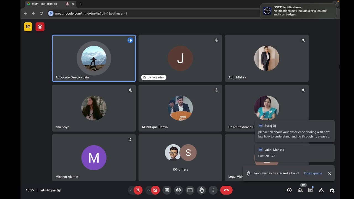This screenshot has width=354, height=199.
Task: Select Mishkat Alemin's participant tile
Action: tap(94, 158)
